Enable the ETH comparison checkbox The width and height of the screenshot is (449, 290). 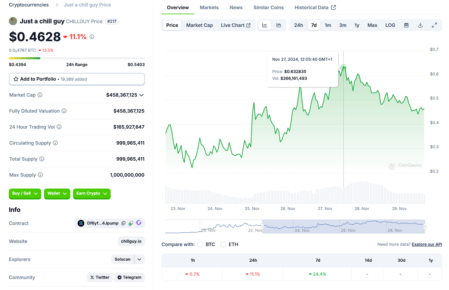223,244
